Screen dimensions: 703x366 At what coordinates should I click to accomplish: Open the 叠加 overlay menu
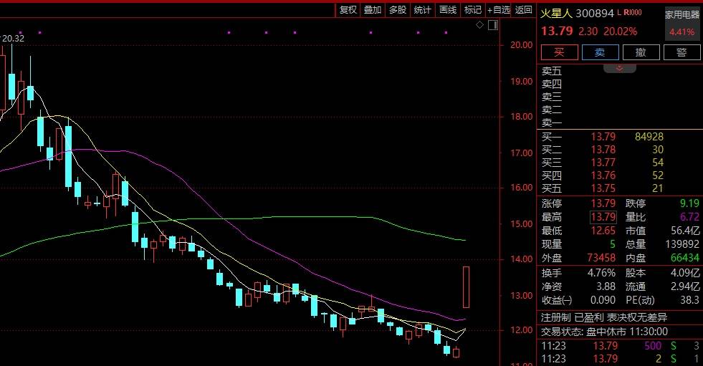pyautogui.click(x=372, y=10)
